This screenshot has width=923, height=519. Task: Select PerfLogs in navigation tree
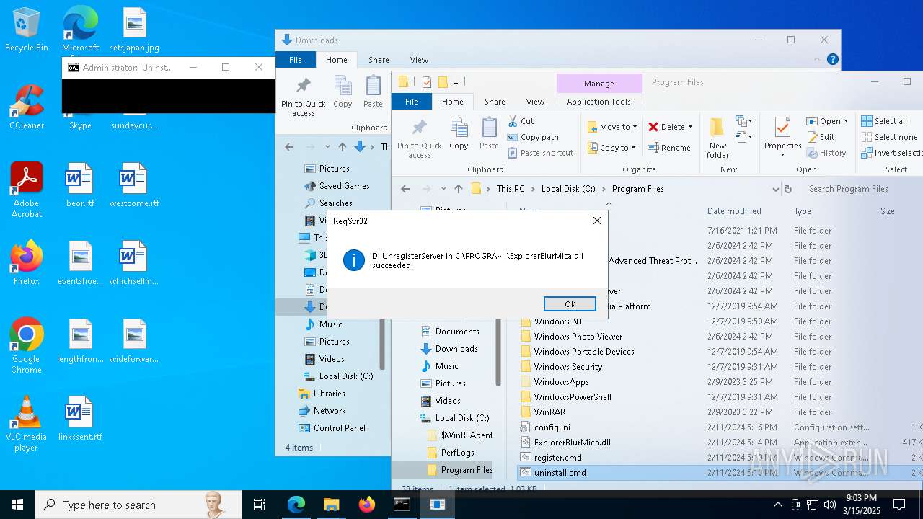click(x=458, y=453)
